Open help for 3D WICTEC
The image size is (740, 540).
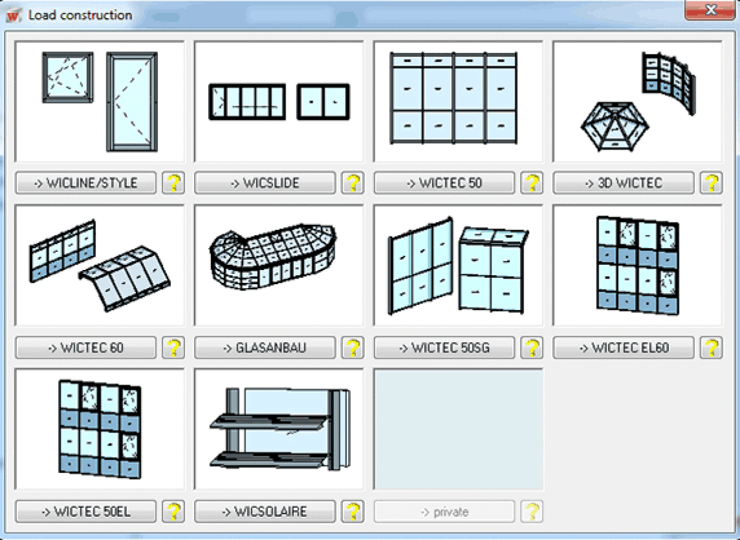pos(711,183)
